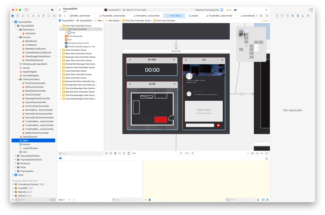
Task: Open the Add Library plus button
Action: pos(266,10)
